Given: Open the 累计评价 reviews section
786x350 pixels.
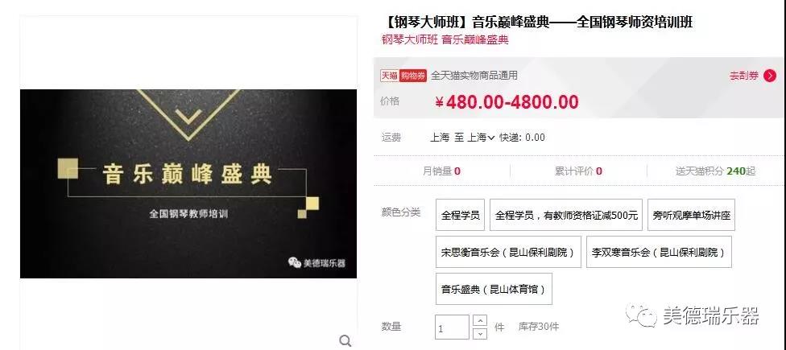Looking at the screenshot, I should 578,171.
